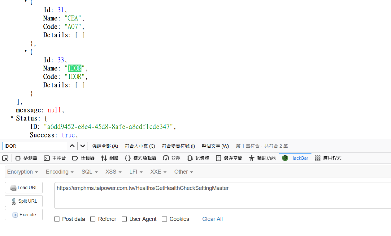The height and width of the screenshot is (236, 391).
Task: Click the Id value 33
Action: [61, 60]
